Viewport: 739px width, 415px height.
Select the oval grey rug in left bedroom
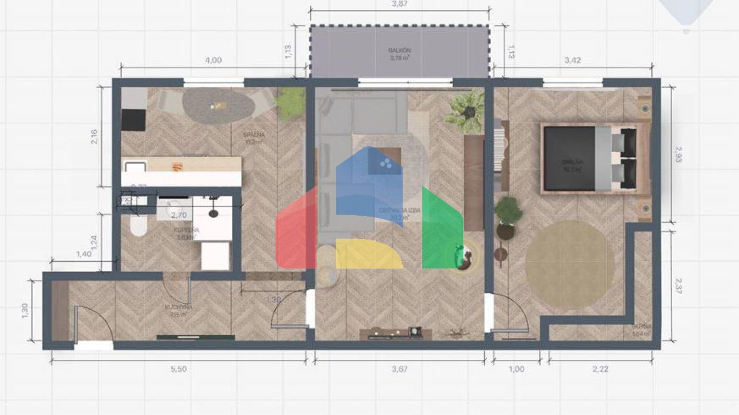[218, 106]
